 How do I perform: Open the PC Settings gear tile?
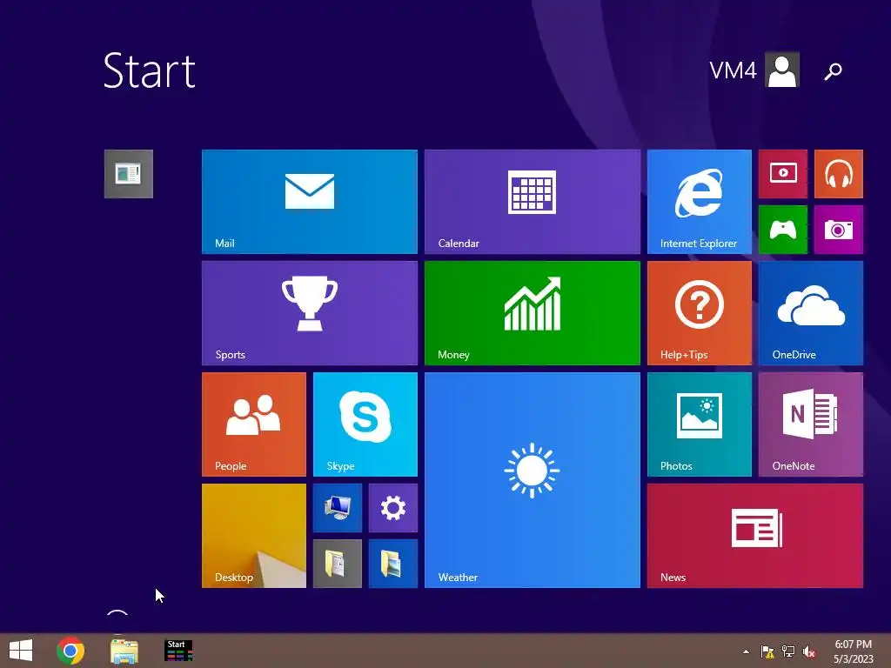[393, 508]
